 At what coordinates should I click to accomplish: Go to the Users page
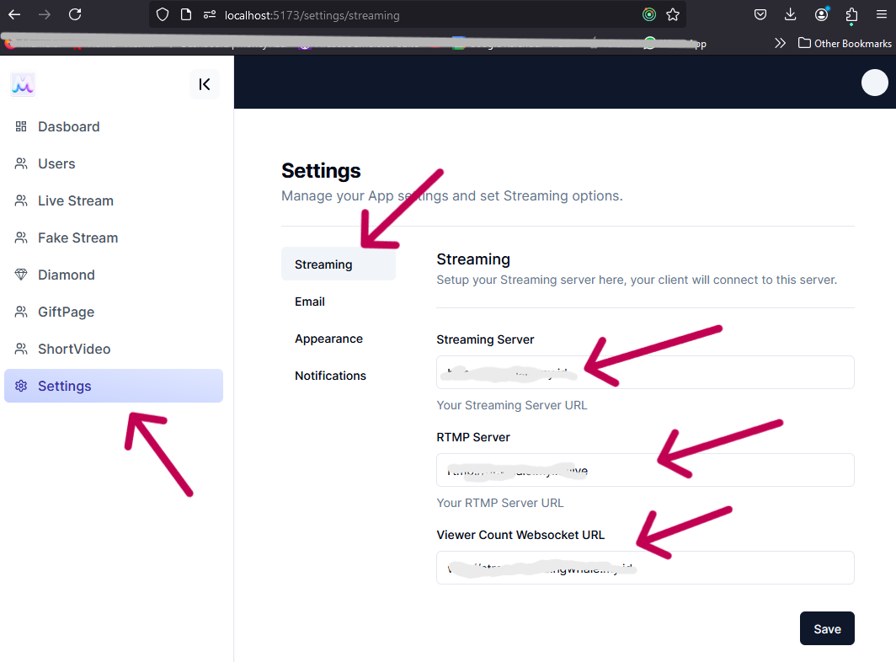click(56, 163)
